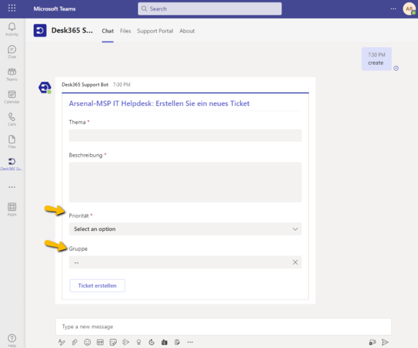The width and height of the screenshot is (418, 348).
Task: Click the Desk365 app logo in header
Action: tap(40, 30)
